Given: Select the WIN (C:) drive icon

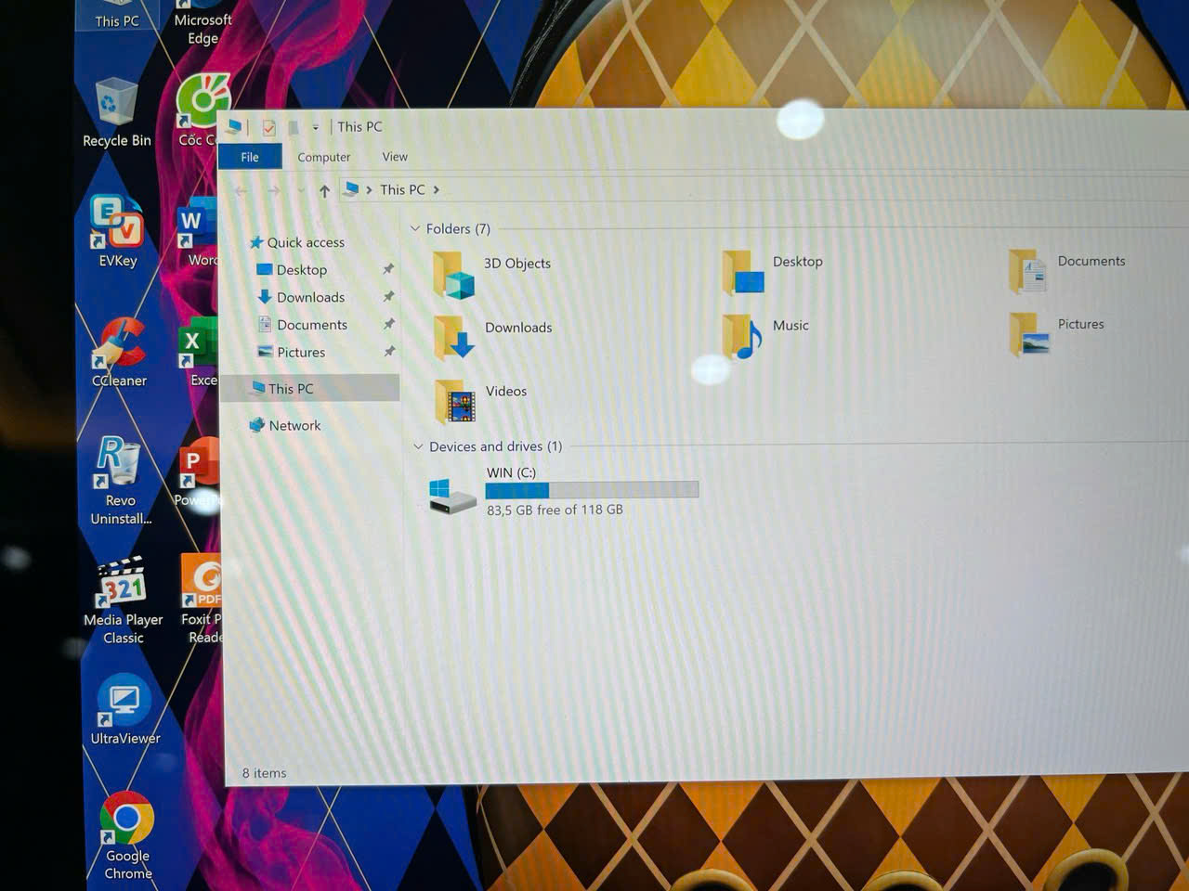Looking at the screenshot, I should click(x=452, y=496).
